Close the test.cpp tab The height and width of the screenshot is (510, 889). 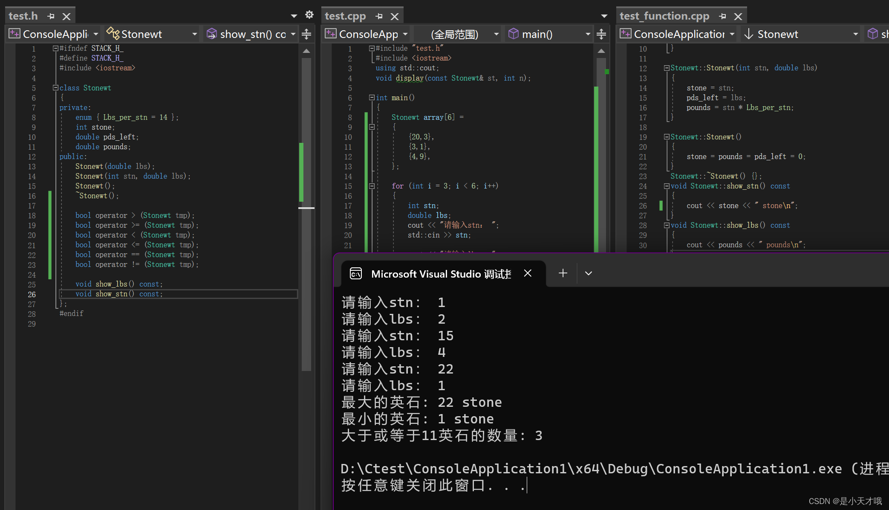point(395,16)
